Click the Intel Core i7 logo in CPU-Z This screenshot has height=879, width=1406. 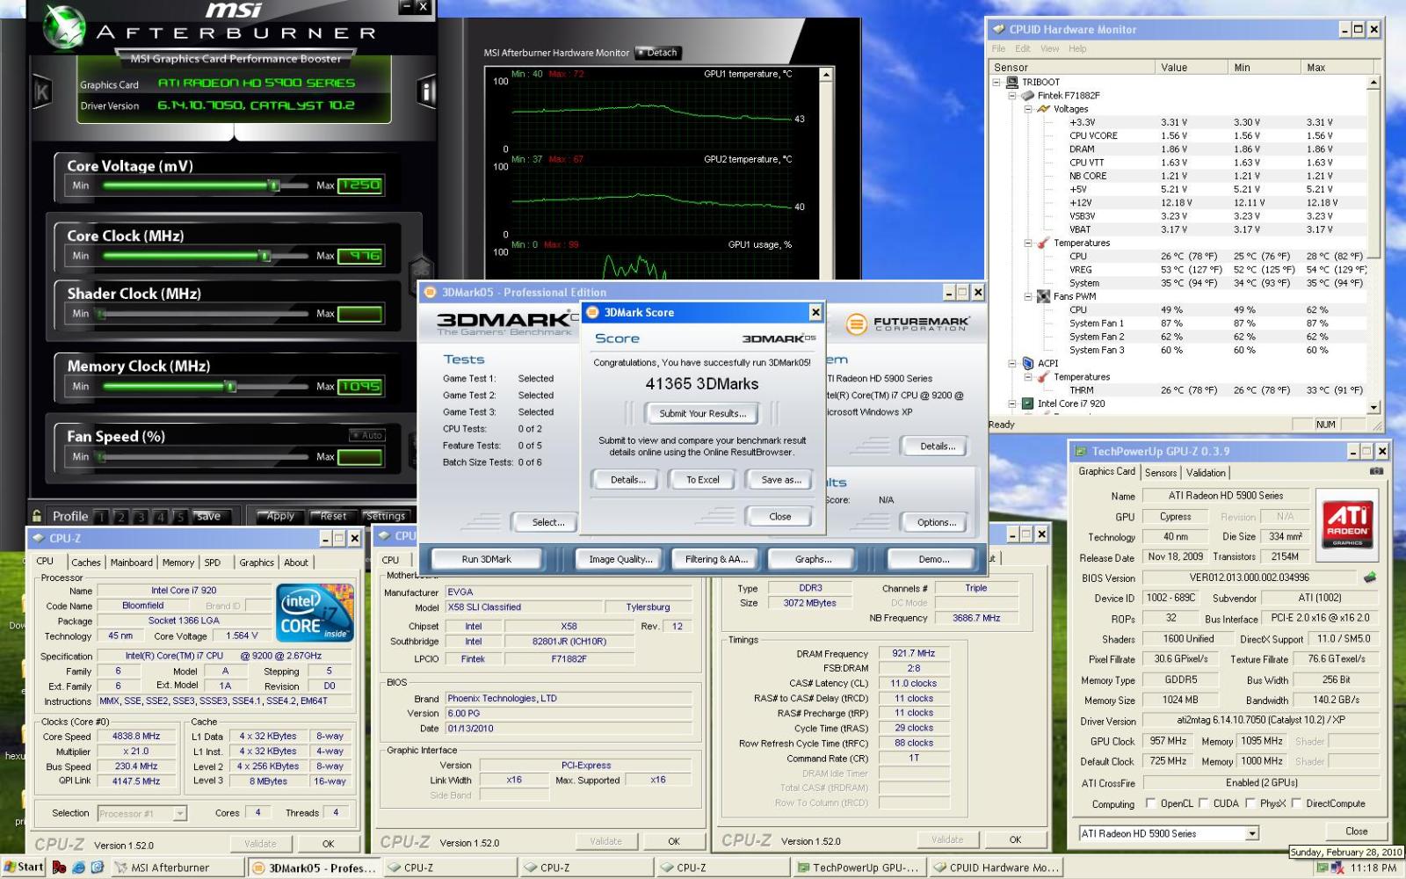(x=315, y=612)
